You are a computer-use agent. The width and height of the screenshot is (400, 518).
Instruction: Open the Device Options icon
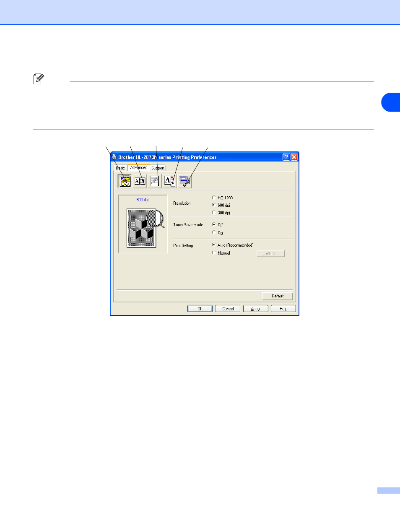[x=185, y=181]
